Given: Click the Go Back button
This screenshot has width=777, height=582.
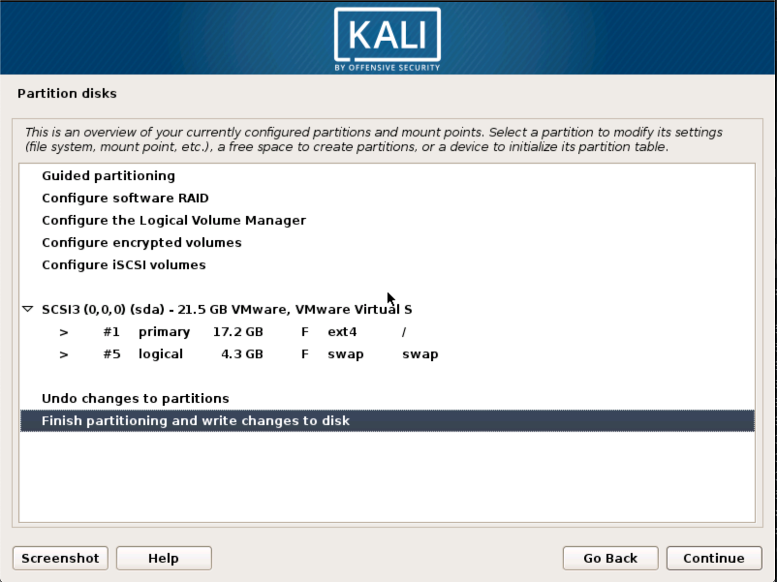Looking at the screenshot, I should coord(610,558).
